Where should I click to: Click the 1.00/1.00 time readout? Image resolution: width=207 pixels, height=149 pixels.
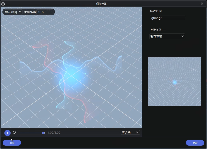click(x=54, y=133)
